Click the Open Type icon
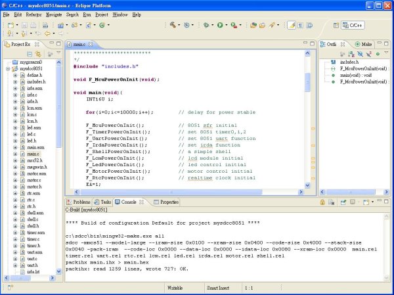The height and width of the screenshot is (295, 394). (x=253, y=25)
